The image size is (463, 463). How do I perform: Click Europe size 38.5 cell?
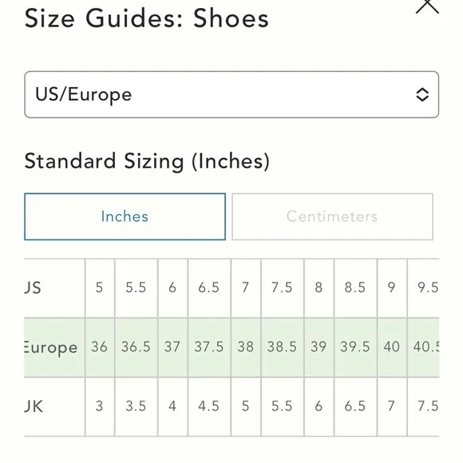pyautogui.click(x=283, y=347)
